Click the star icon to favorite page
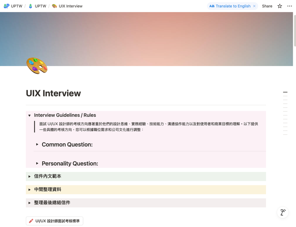The width and height of the screenshot is (296, 227). coord(280,6)
